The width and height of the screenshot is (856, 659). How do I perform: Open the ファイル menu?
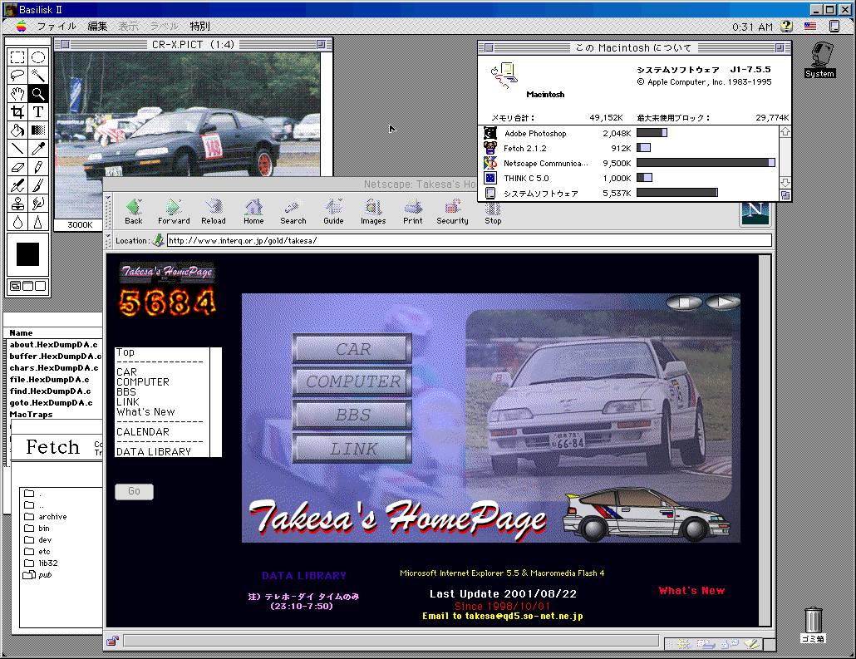(57, 27)
